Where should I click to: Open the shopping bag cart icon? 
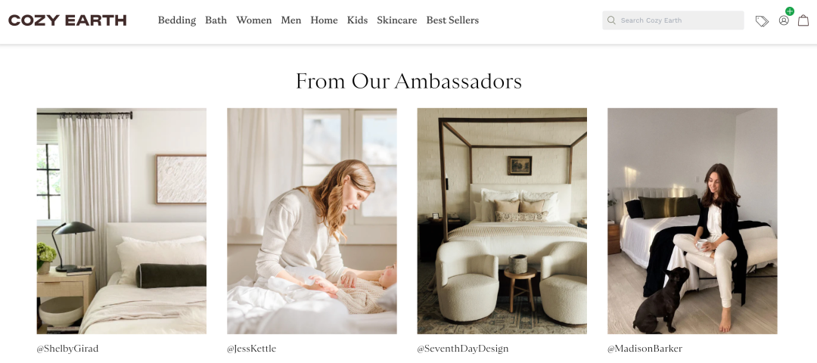coord(803,20)
